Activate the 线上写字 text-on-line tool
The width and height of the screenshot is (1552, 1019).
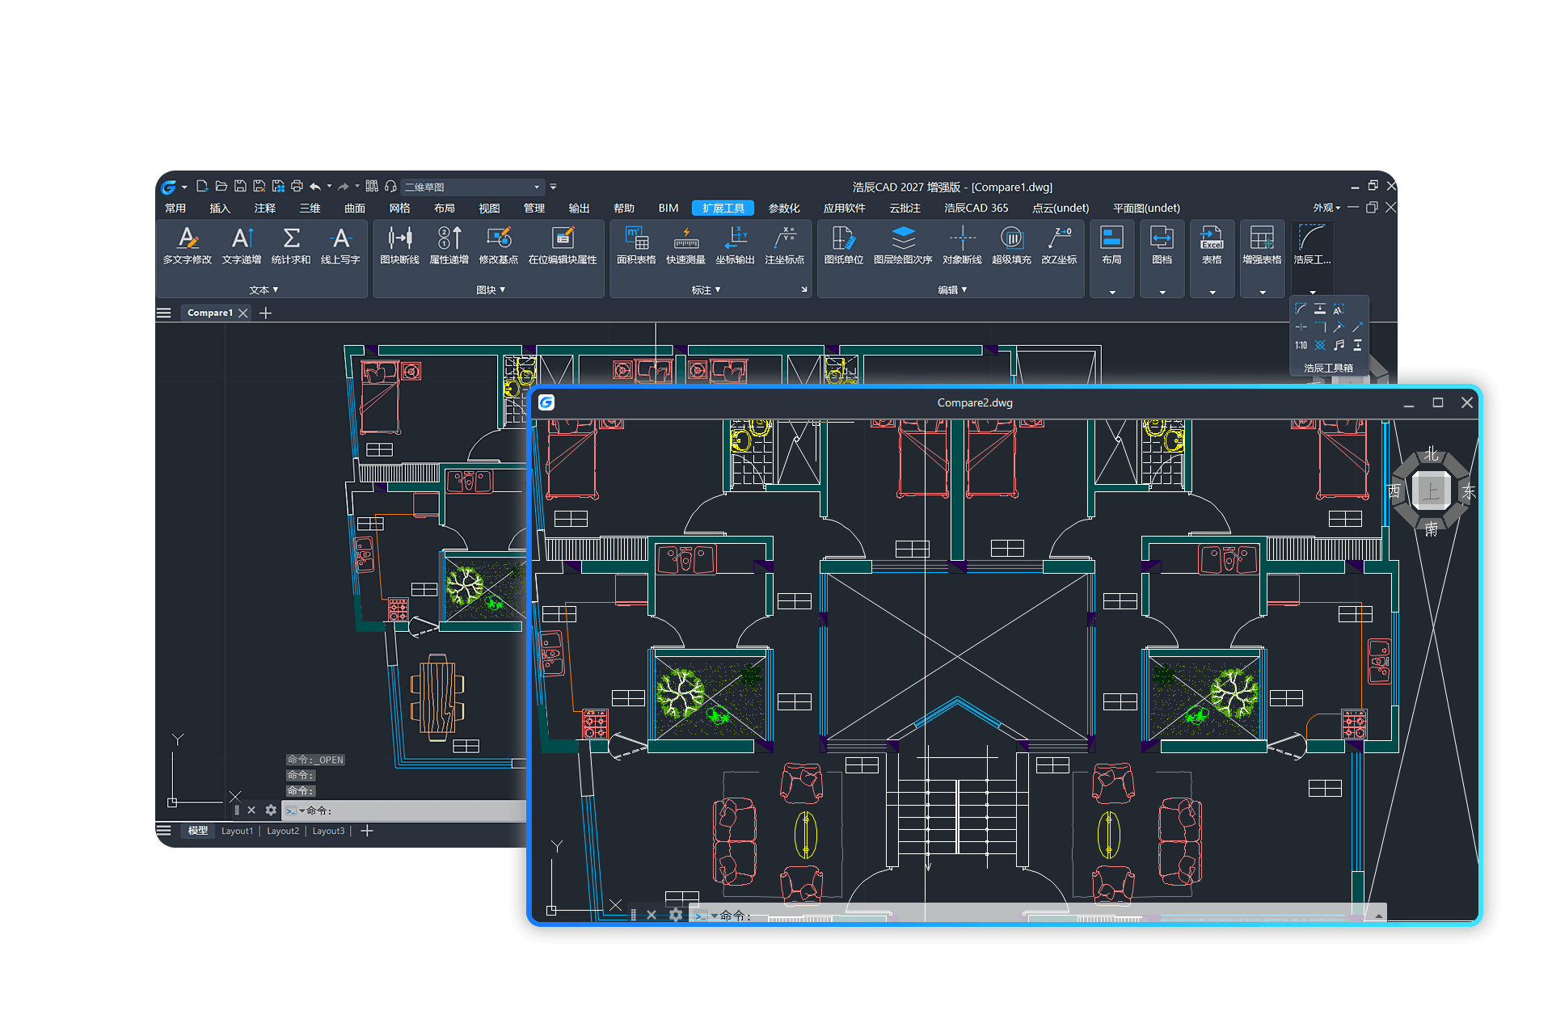tap(340, 246)
